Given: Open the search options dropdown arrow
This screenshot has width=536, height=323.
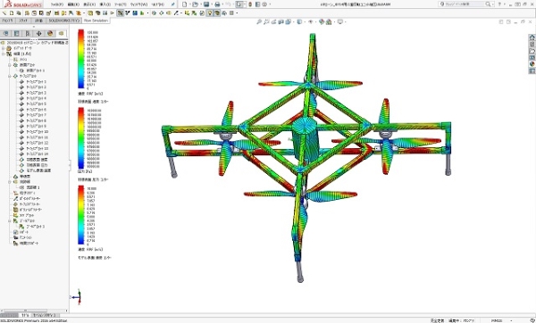Looking at the screenshot, I should point(493,4).
